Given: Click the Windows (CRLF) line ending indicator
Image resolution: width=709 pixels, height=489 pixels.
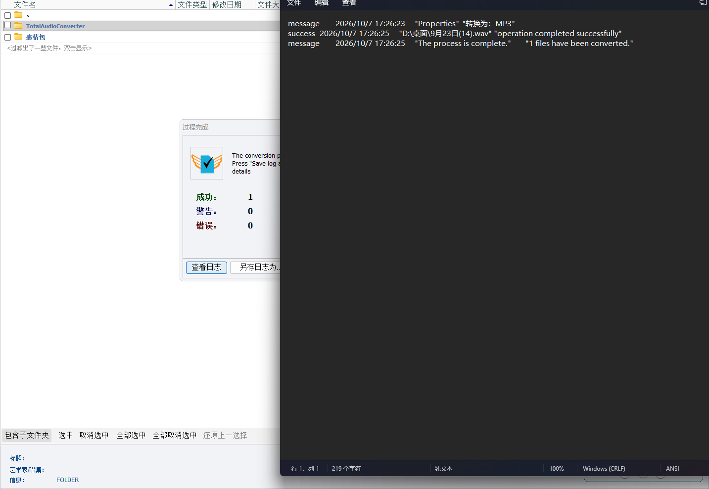Looking at the screenshot, I should 604,469.
